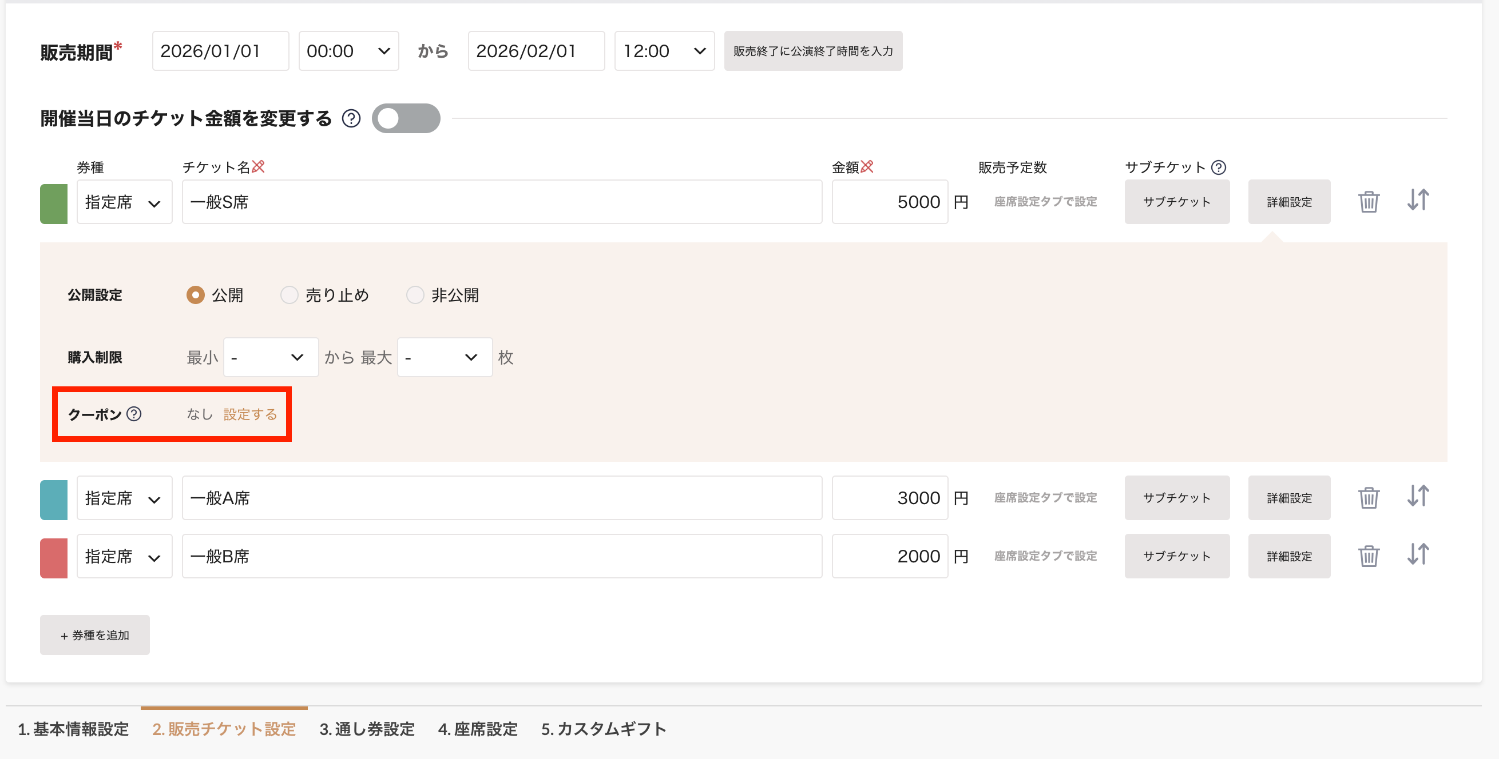
Task: Switch to 4. 座席設定 tab
Action: point(477,729)
